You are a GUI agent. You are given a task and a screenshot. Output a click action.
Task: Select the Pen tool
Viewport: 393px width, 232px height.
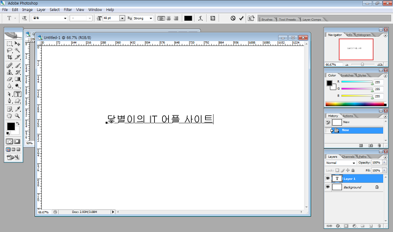pyautogui.click(x=10, y=101)
